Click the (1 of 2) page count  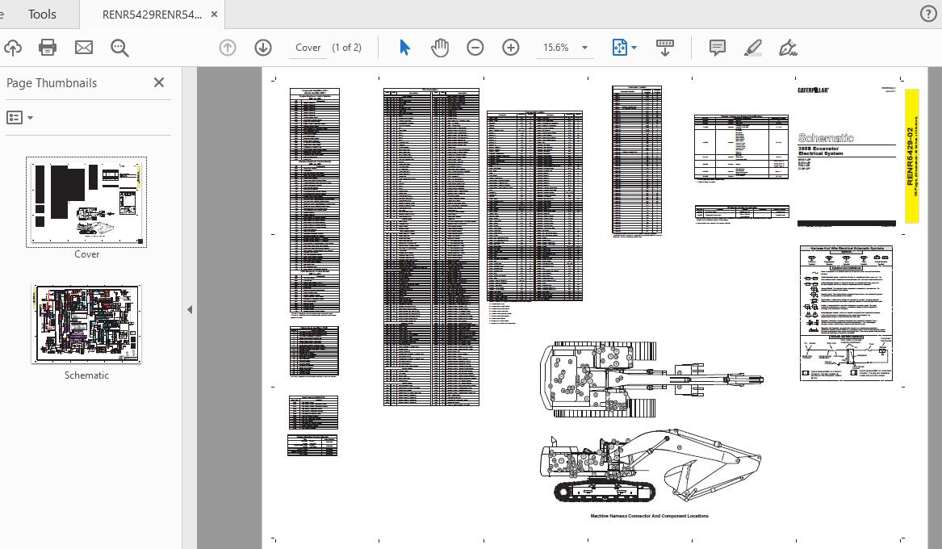click(346, 48)
